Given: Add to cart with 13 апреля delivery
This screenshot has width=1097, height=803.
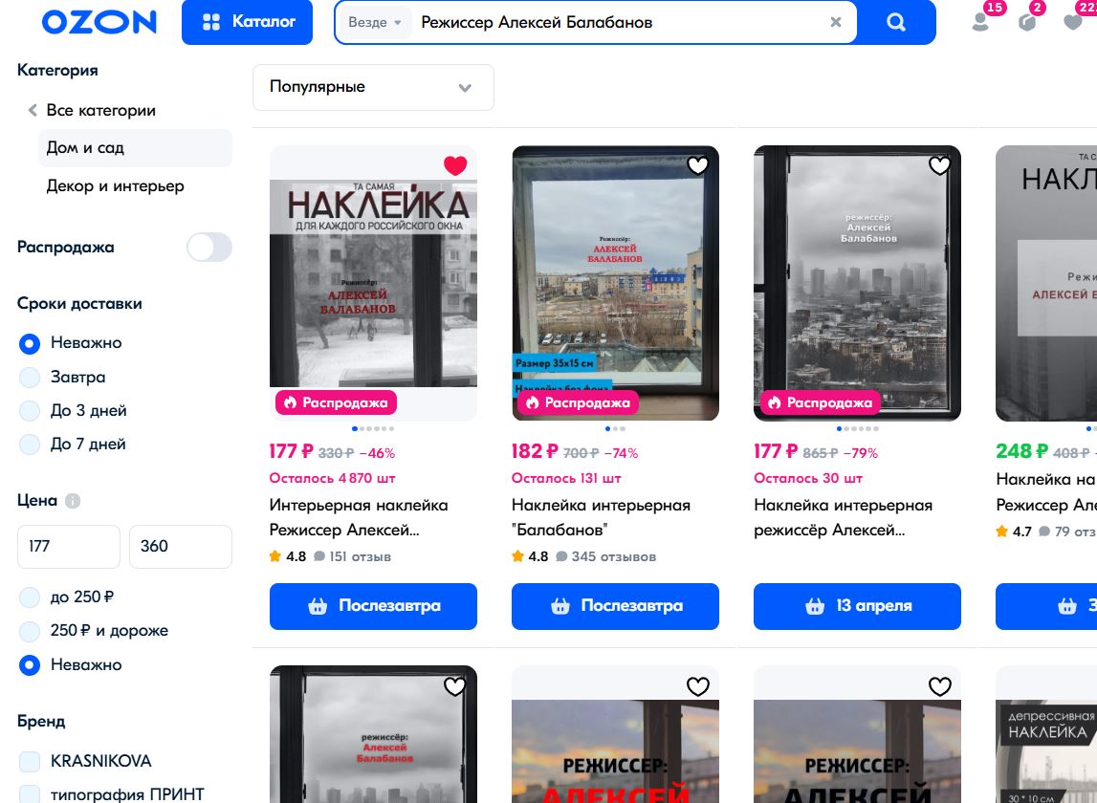Looking at the screenshot, I should pyautogui.click(x=857, y=606).
